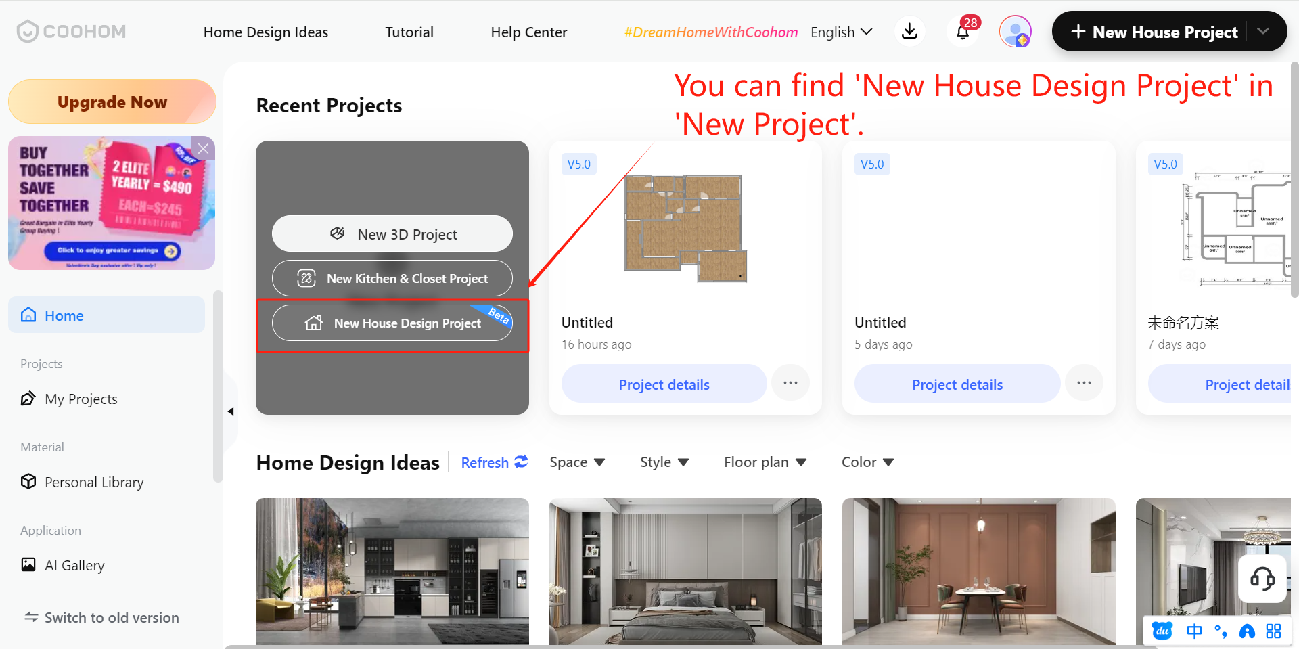The height and width of the screenshot is (649, 1299).
Task: Open the bedroom design idea thumbnail
Action: click(x=685, y=571)
